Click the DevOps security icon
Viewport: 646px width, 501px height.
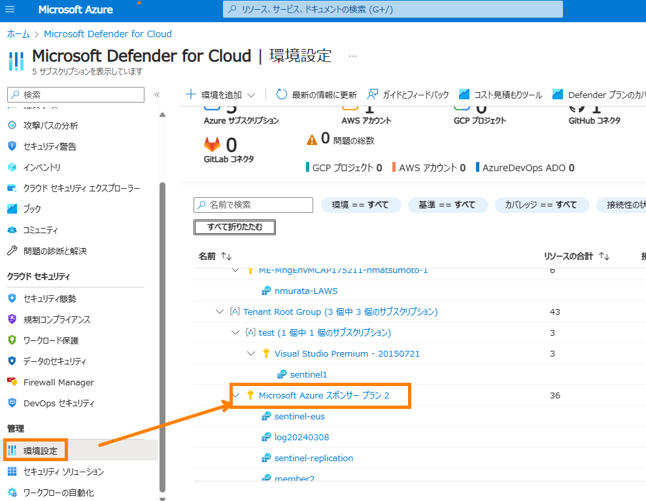point(12,403)
